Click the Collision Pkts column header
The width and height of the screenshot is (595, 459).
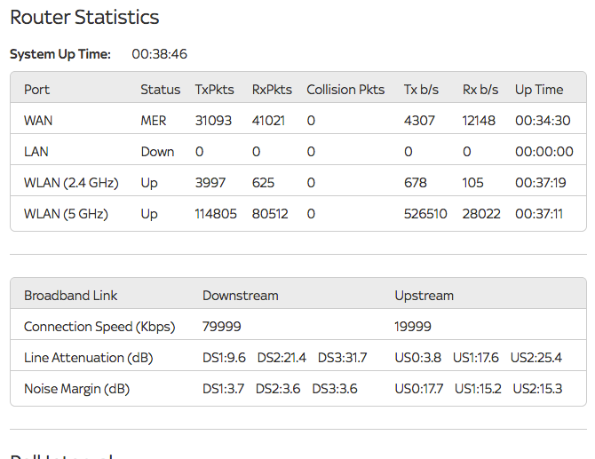pyautogui.click(x=345, y=90)
